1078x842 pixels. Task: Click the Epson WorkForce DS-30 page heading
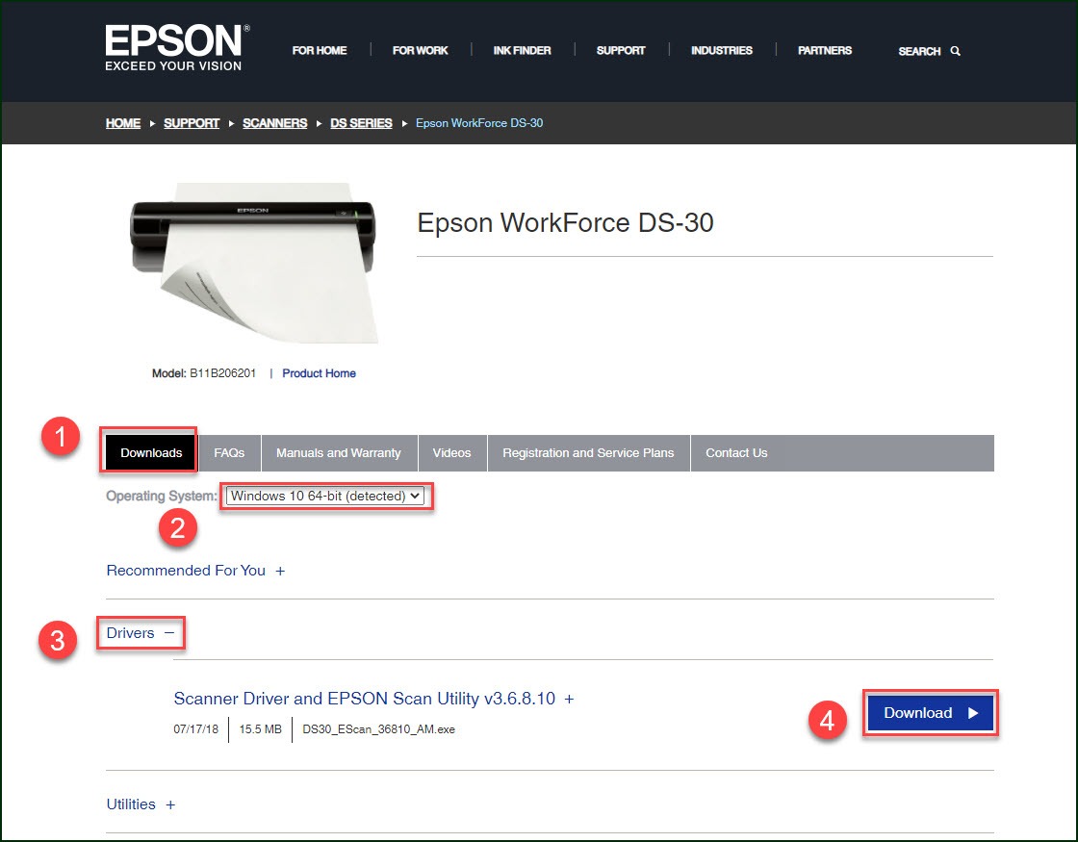pos(565,222)
